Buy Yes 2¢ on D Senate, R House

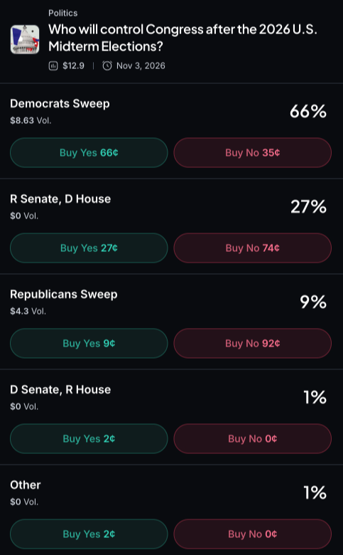point(89,438)
